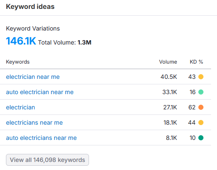
Task: Click the 146.1K keyword variations count
Action: click(21, 41)
